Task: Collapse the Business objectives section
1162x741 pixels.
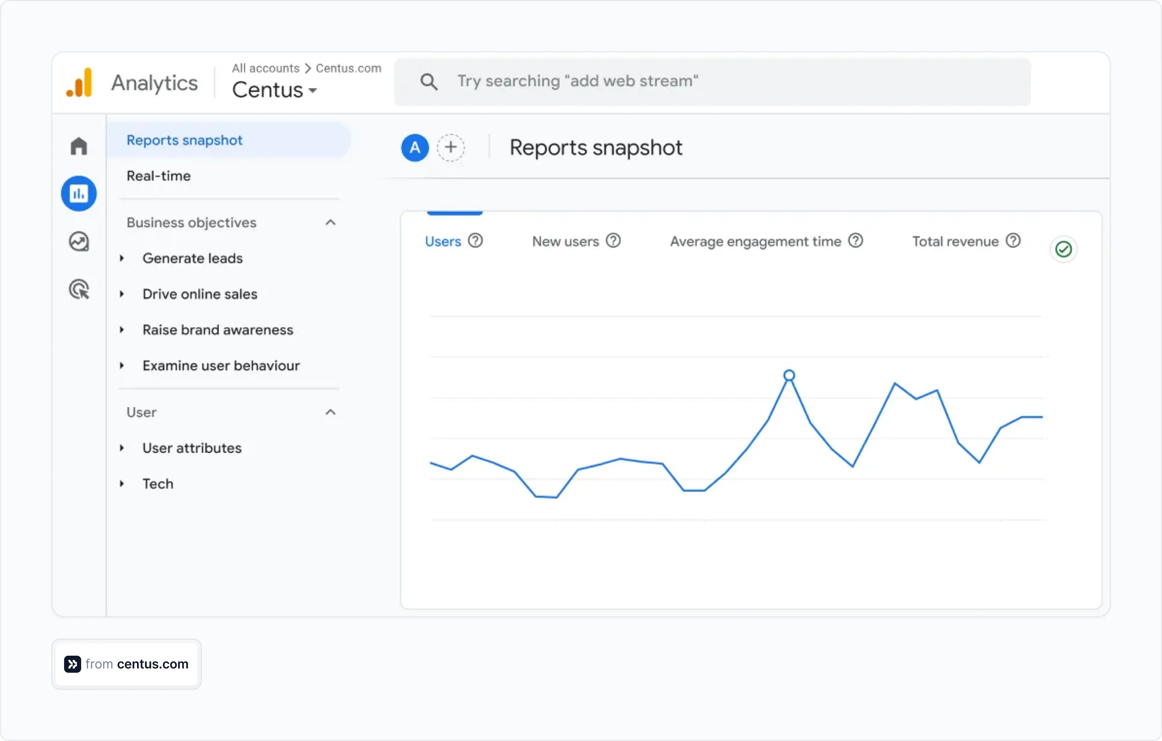Action: coord(331,222)
